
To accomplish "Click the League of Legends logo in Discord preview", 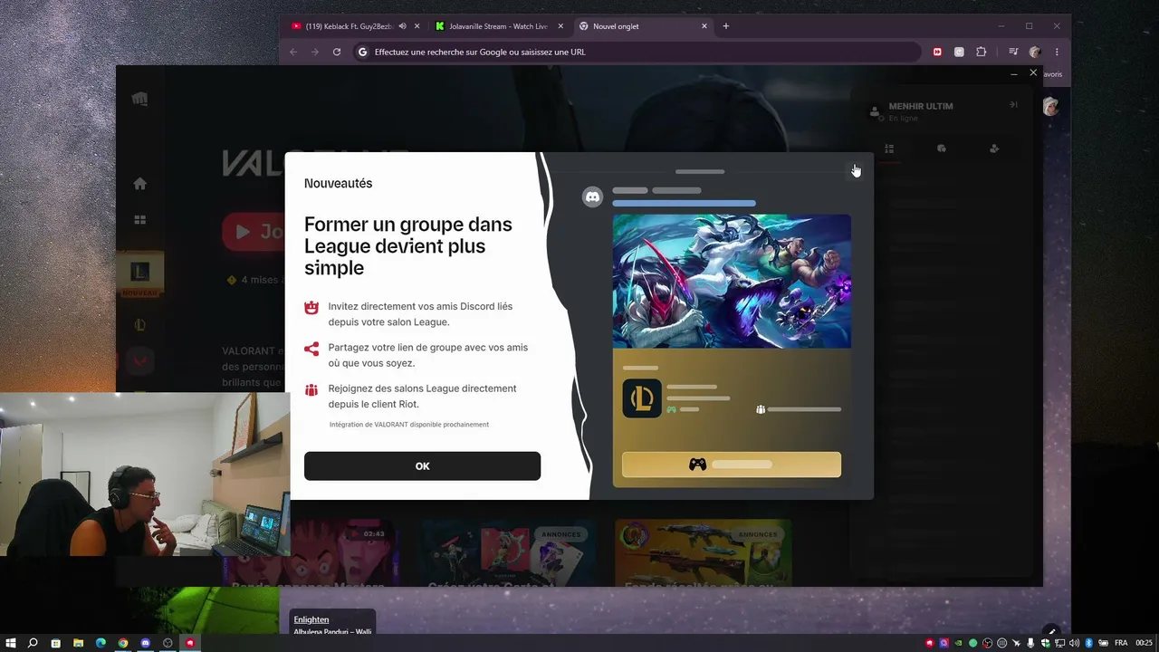I will (x=642, y=398).
